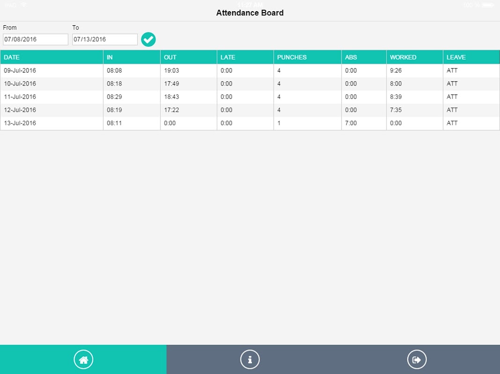Select the 13-Jul-2016 attendance row

point(250,123)
